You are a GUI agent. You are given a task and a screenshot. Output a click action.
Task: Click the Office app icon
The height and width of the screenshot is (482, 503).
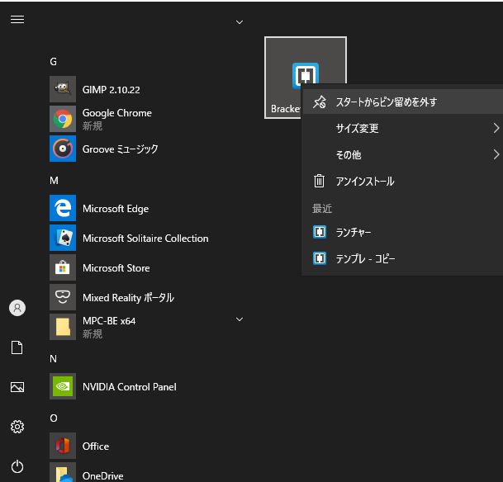[63, 446]
